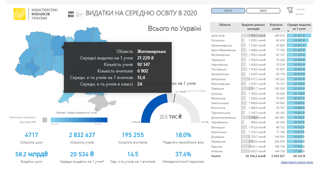
Task: Open 'Завантажити масив даних' download link
Action: (x=297, y=162)
